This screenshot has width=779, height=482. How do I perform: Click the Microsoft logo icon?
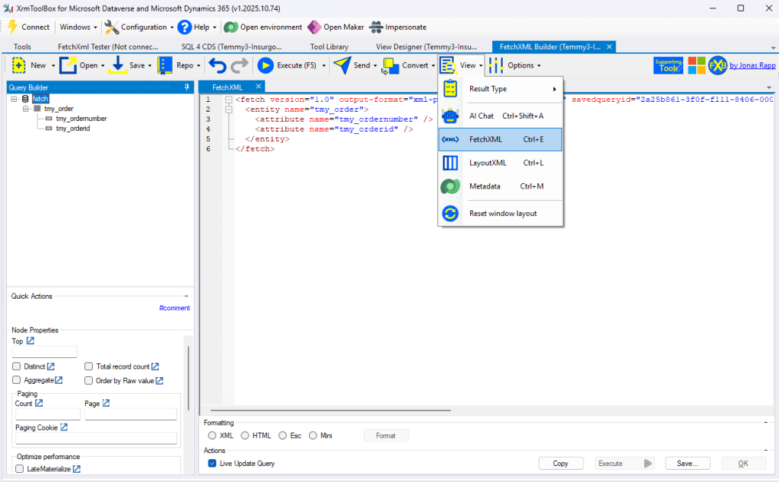point(697,65)
